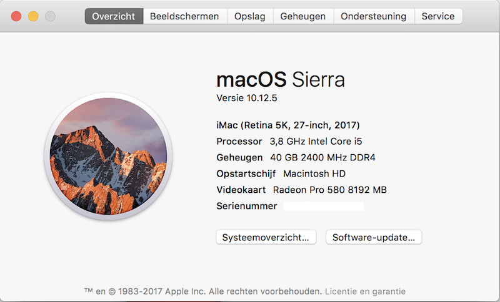Select the Opslag tab
The width and height of the screenshot is (500, 302).
click(250, 16)
